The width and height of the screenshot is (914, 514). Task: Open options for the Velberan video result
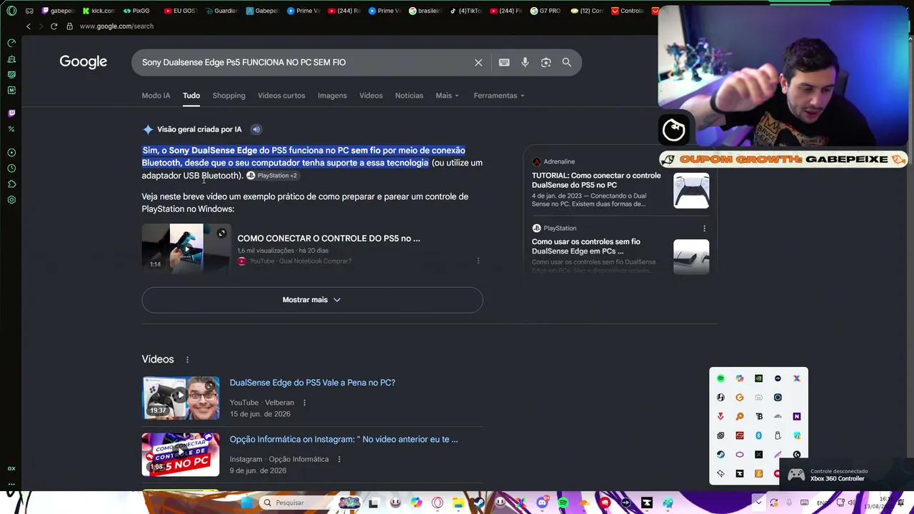(x=304, y=403)
